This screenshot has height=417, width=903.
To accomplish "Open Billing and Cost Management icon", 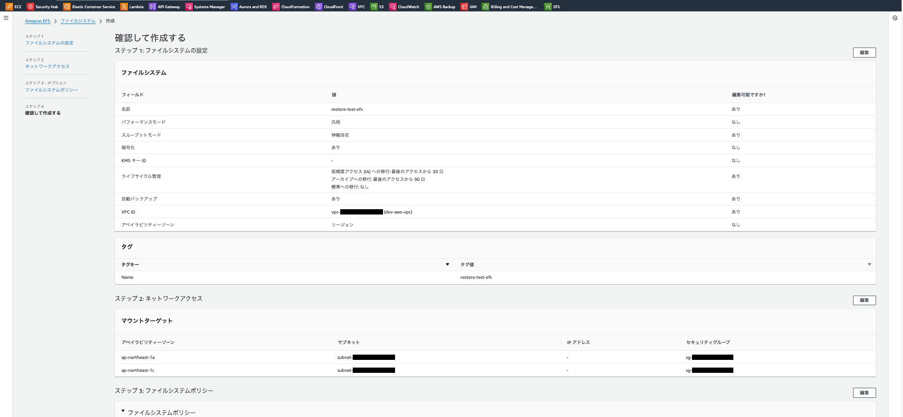I will point(485,7).
